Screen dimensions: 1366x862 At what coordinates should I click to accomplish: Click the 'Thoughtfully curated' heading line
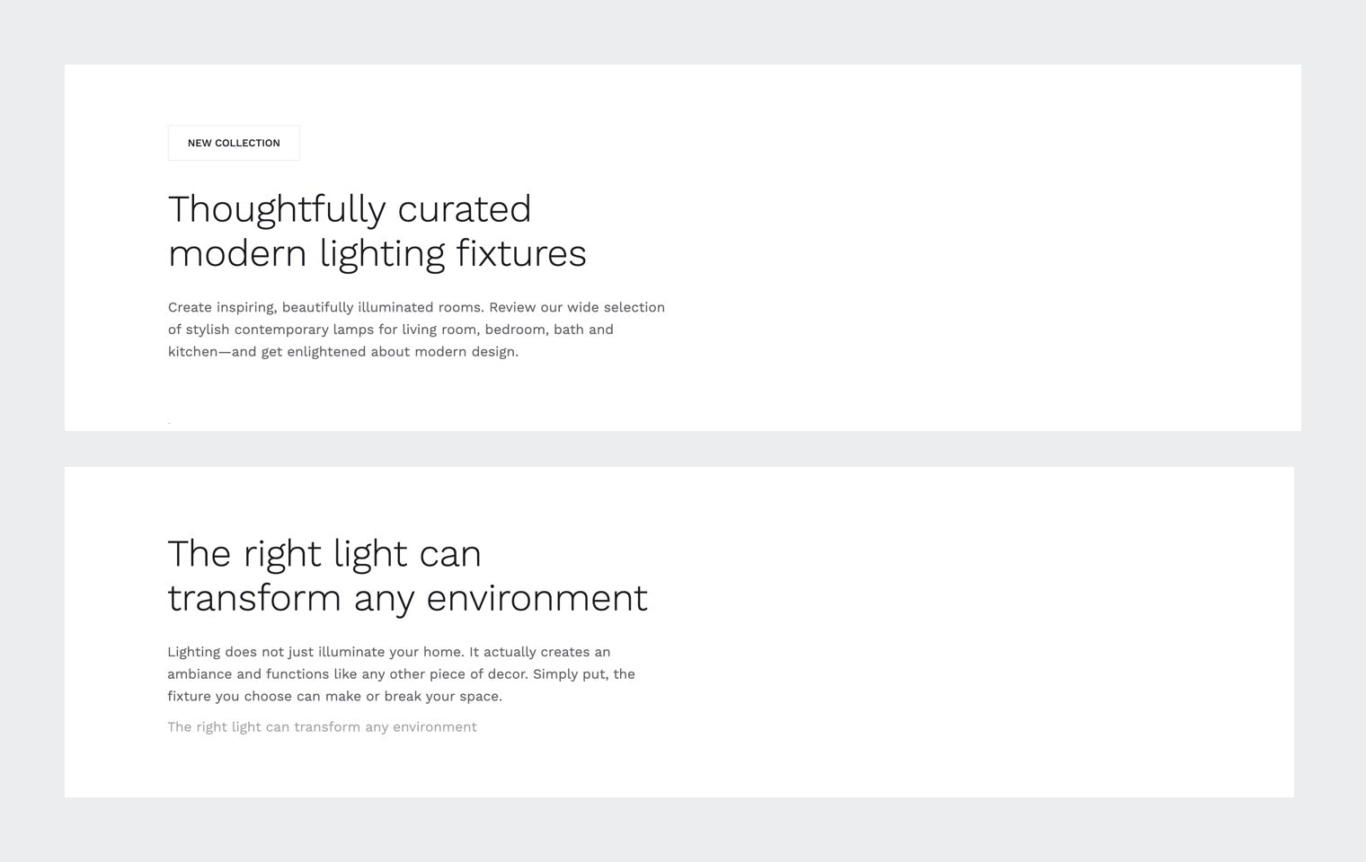[x=350, y=209]
